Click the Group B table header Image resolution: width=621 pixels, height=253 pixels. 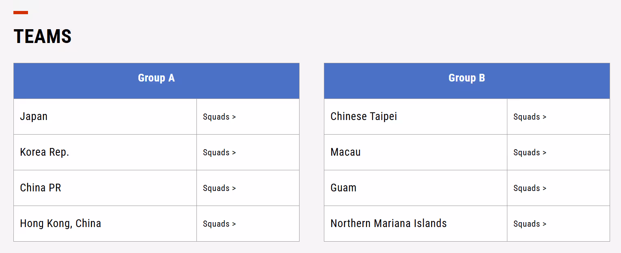pyautogui.click(x=467, y=78)
